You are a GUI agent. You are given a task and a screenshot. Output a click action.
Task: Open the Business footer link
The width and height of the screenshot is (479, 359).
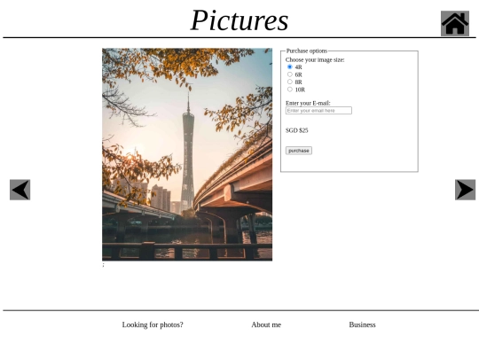point(362,324)
